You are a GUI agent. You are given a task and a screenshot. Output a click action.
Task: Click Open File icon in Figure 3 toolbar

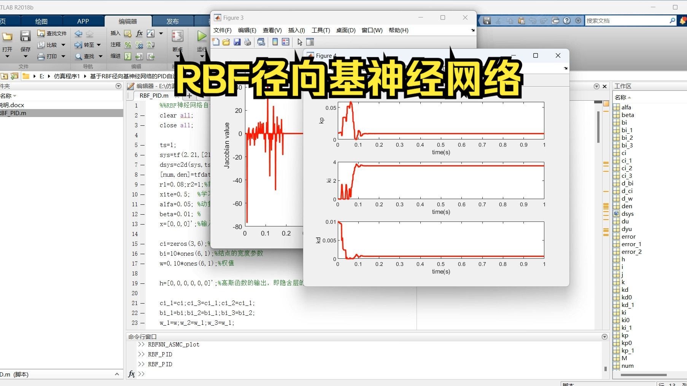(226, 42)
